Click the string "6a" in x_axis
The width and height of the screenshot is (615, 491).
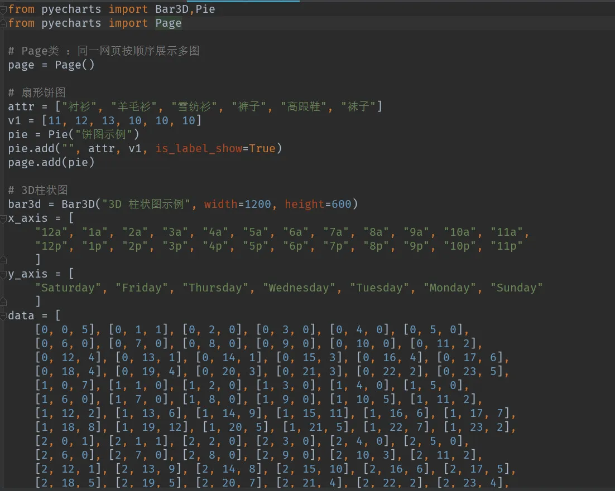[296, 232]
